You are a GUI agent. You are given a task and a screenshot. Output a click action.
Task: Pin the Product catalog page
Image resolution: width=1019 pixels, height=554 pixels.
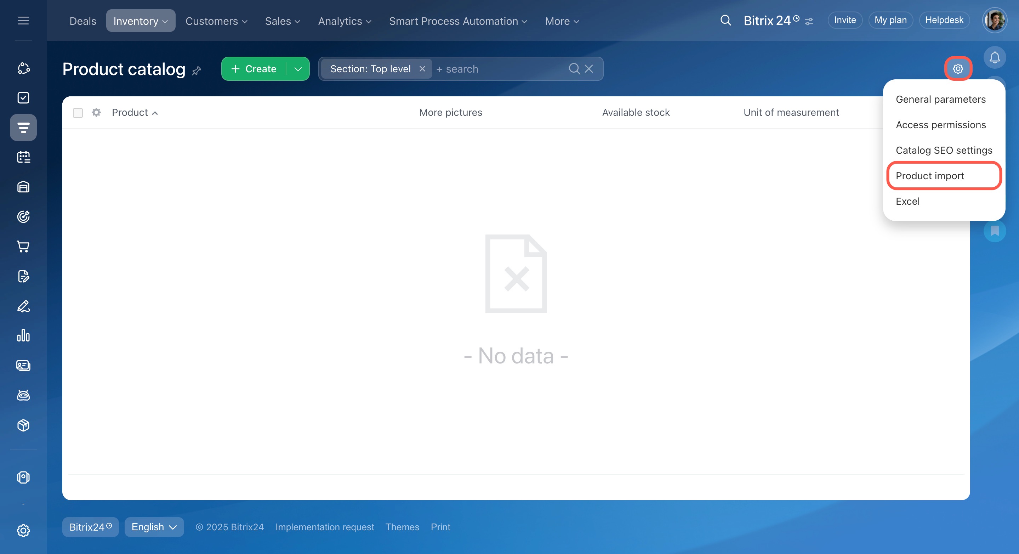tap(197, 71)
